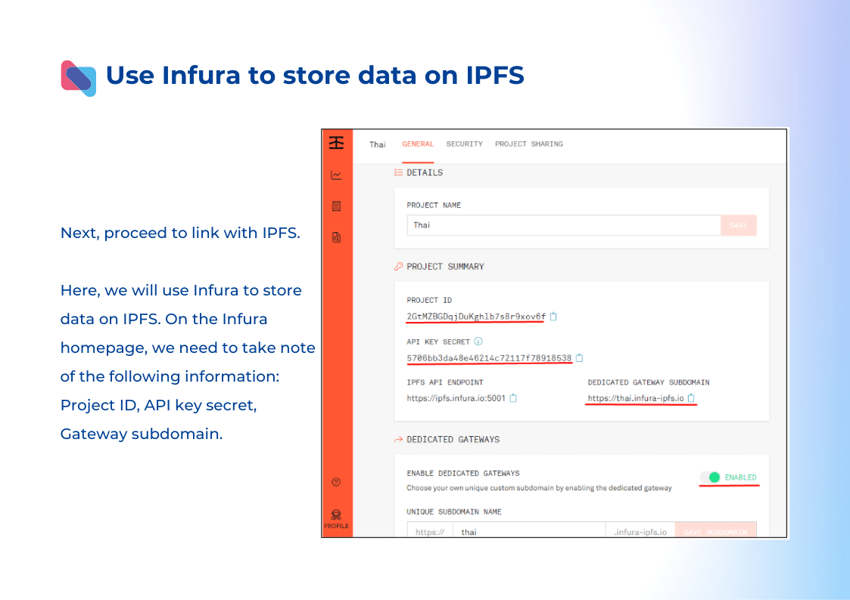The height and width of the screenshot is (600, 850).
Task: Click Save next to the project name
Action: click(x=738, y=225)
